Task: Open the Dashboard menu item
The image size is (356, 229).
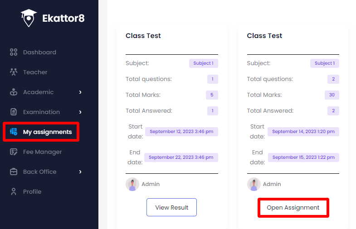Action: point(39,52)
